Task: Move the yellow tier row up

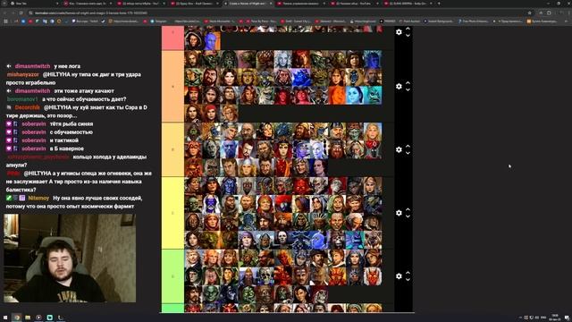Action: tap(408, 209)
